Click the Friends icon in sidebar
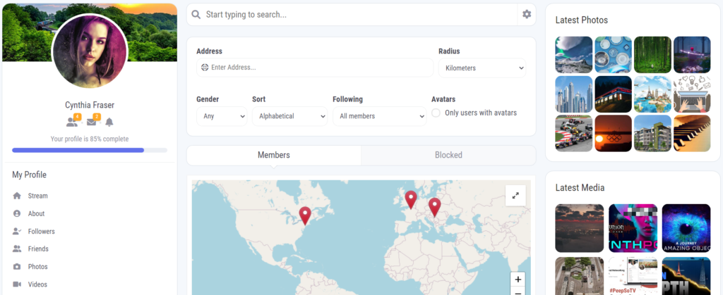This screenshot has width=723, height=295. pyautogui.click(x=17, y=249)
